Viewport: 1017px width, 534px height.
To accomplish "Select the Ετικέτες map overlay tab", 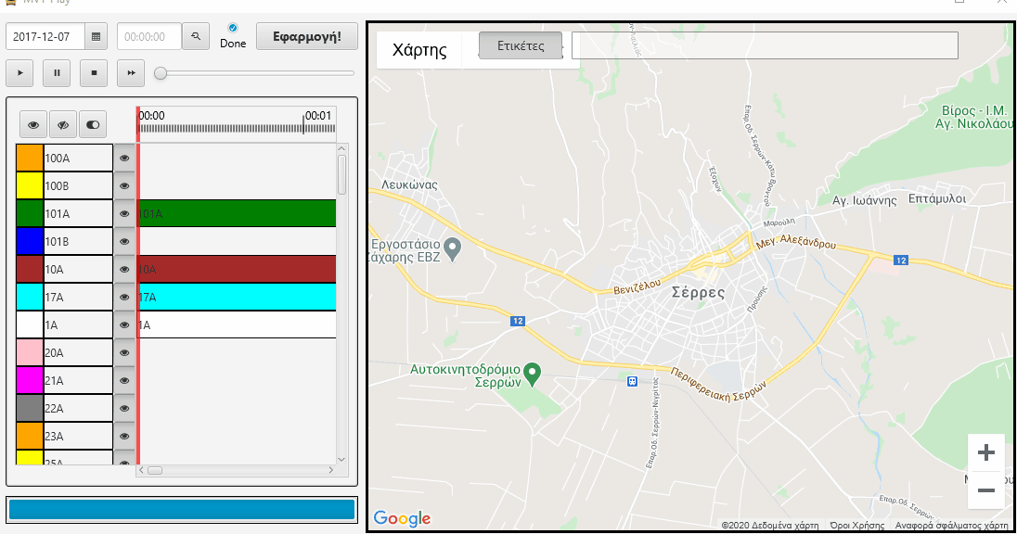I will [x=520, y=44].
